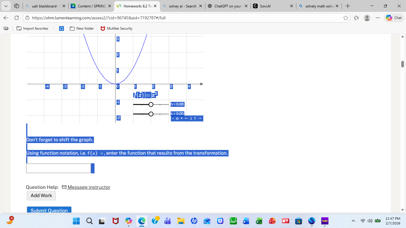This screenshot has height=228, width=406.
Task: Pan the graph left with the left arrow
Action: 186,118
